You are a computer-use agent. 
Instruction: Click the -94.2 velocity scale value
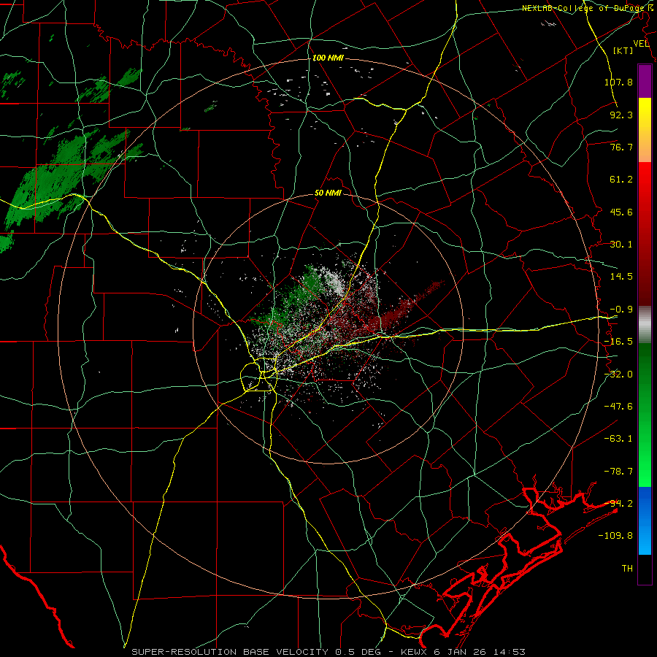[618, 504]
